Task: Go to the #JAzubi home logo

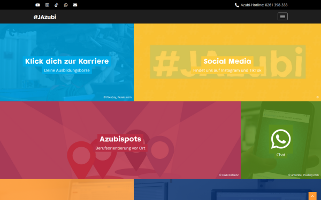Action: coord(44,17)
